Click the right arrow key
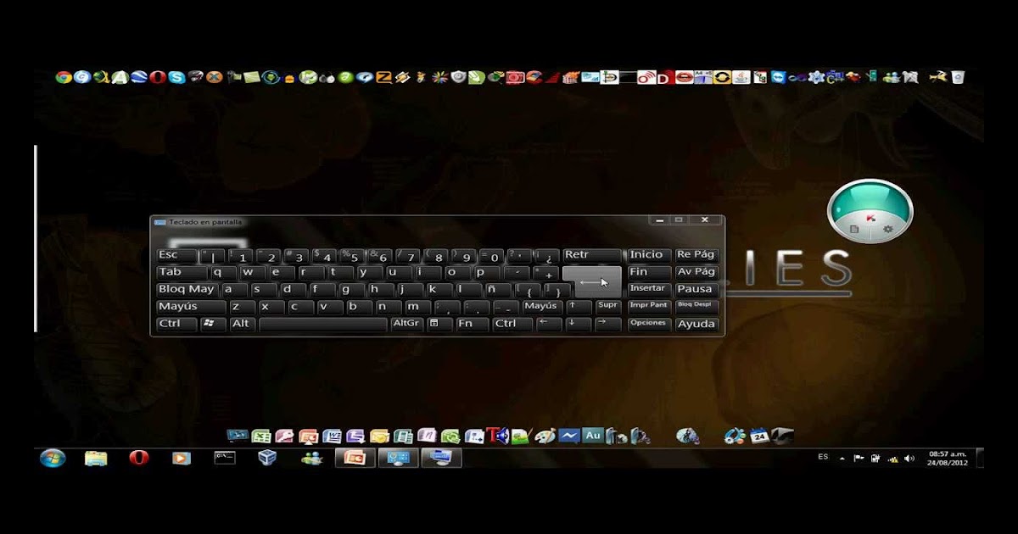Image resolution: width=1018 pixels, height=534 pixels. click(x=607, y=324)
